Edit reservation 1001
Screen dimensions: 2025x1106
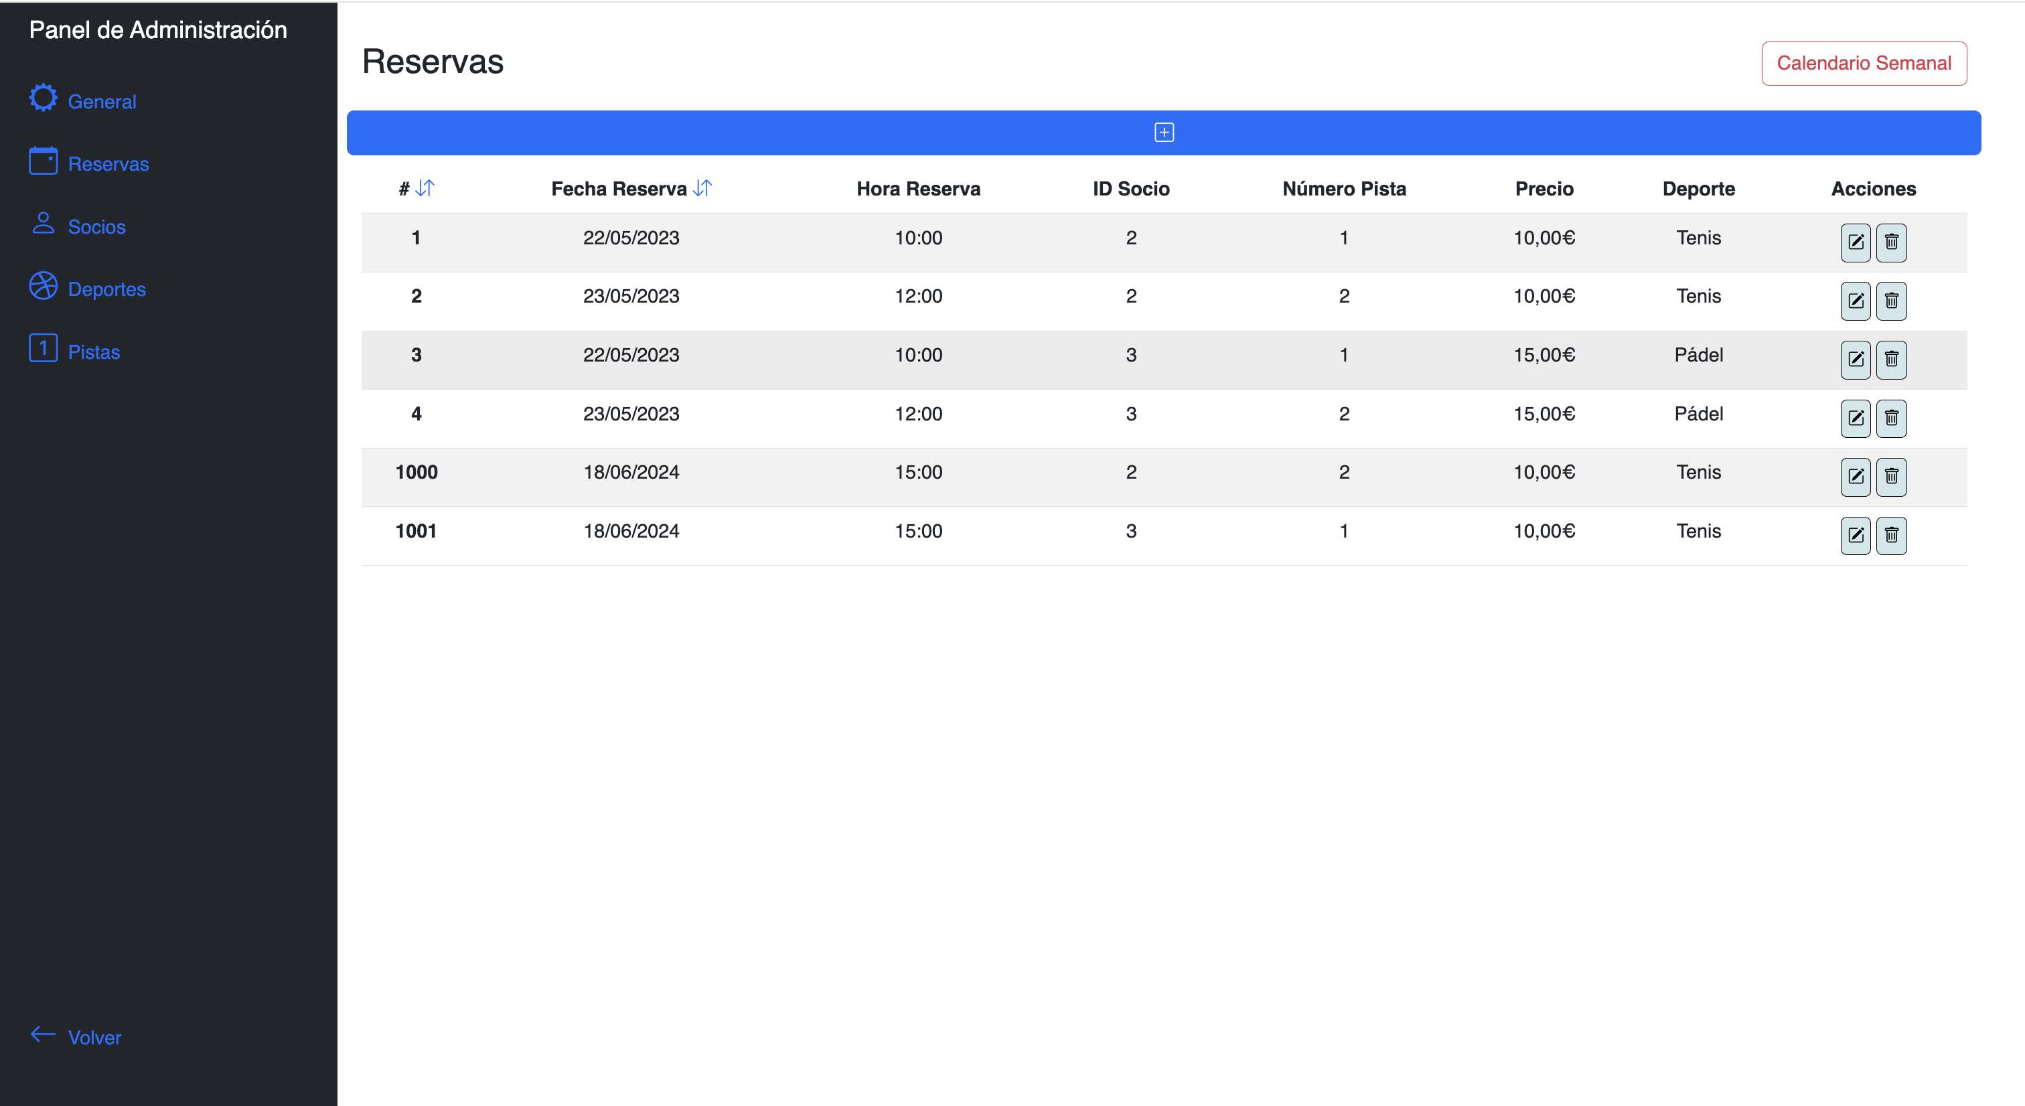pos(1855,536)
